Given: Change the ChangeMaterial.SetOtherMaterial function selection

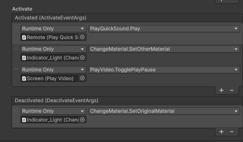Looking at the screenshot, I should point(164,49).
